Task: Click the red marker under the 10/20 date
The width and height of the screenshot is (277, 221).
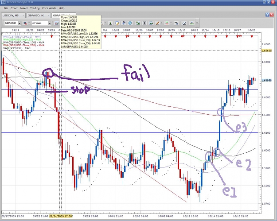Action: tap(252, 37)
